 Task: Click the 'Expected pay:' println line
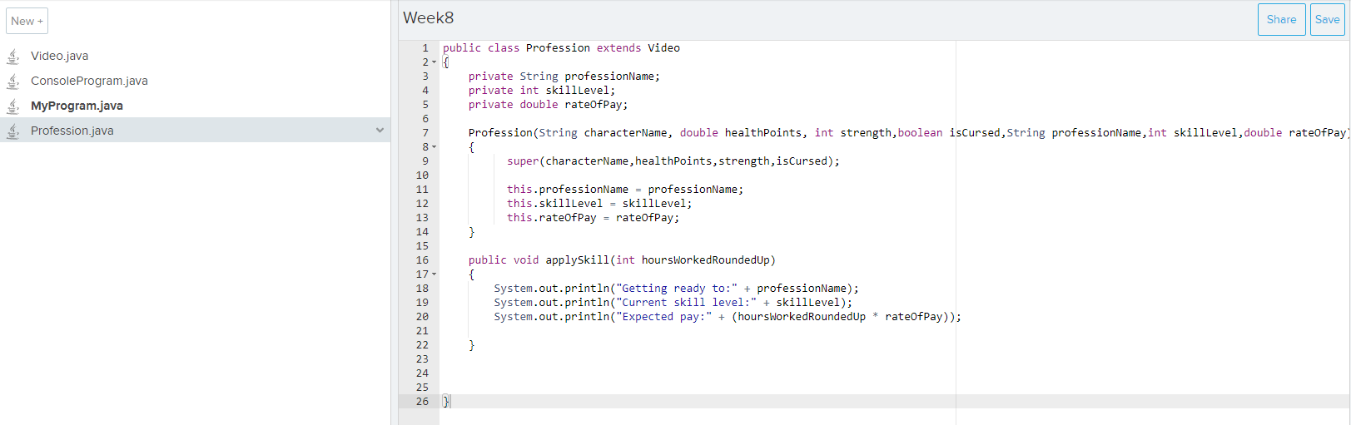click(728, 317)
